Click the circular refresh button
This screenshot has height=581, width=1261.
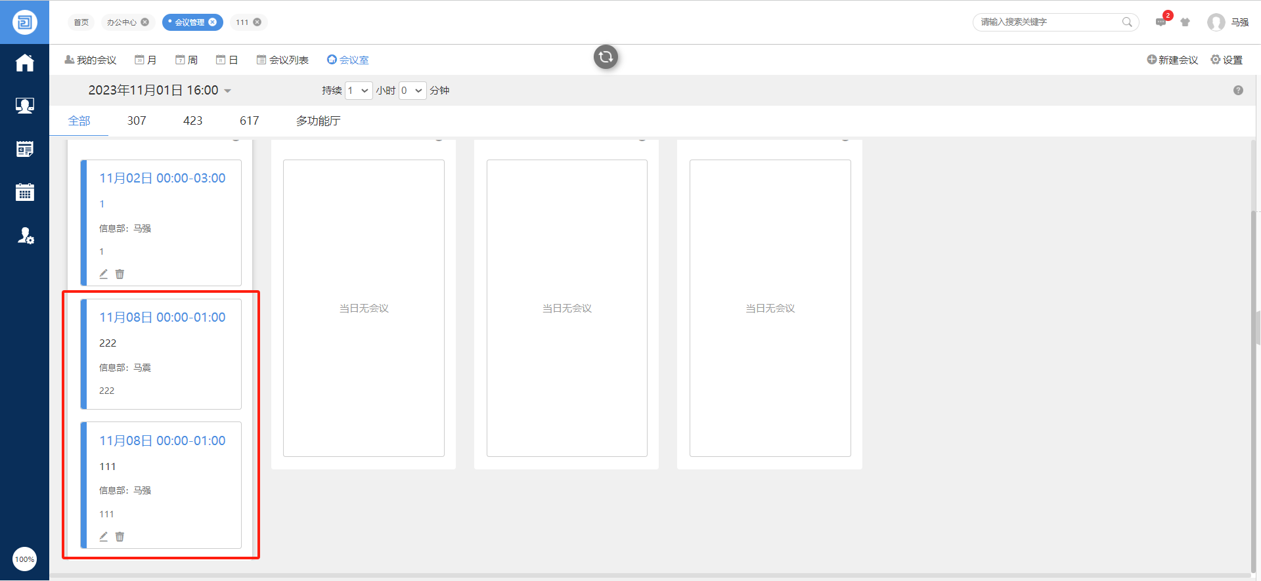(x=606, y=57)
